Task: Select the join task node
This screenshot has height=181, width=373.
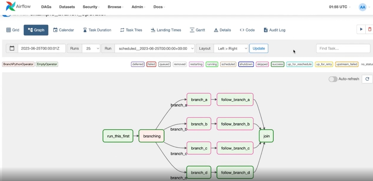Action: point(266,136)
